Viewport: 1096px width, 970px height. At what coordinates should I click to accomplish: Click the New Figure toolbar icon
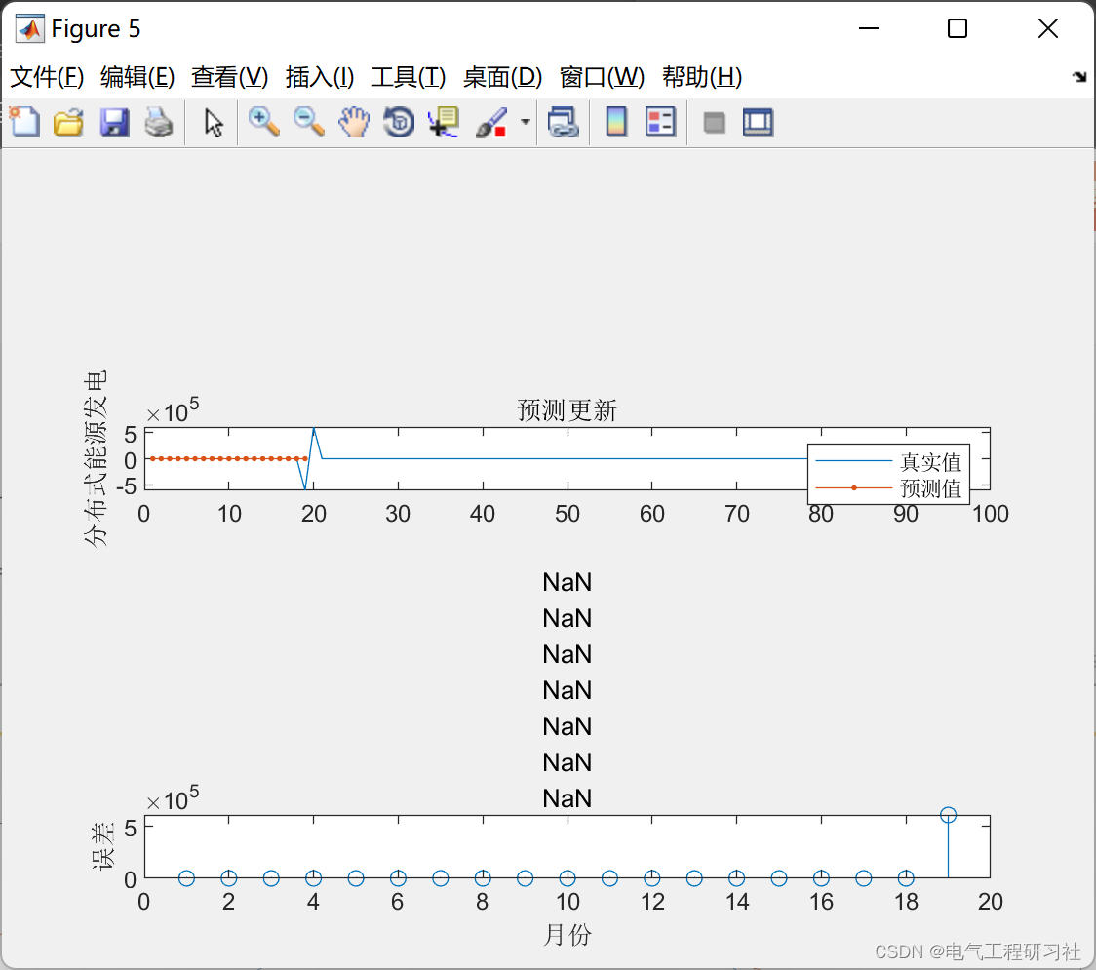(24, 122)
